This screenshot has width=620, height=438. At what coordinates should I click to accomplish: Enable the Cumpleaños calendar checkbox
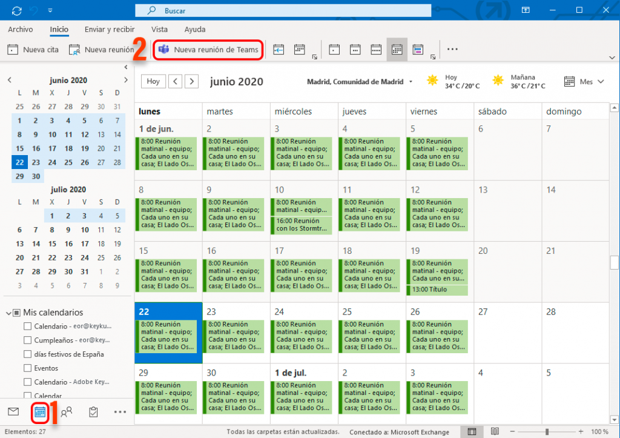tap(27, 340)
